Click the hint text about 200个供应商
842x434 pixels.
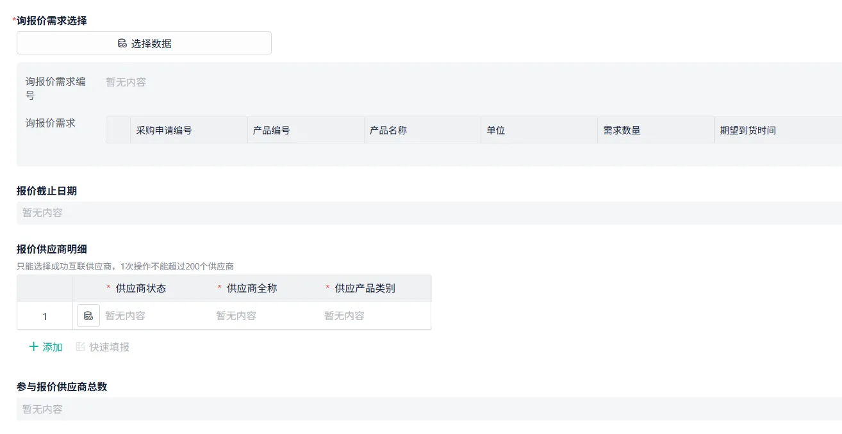click(x=125, y=266)
